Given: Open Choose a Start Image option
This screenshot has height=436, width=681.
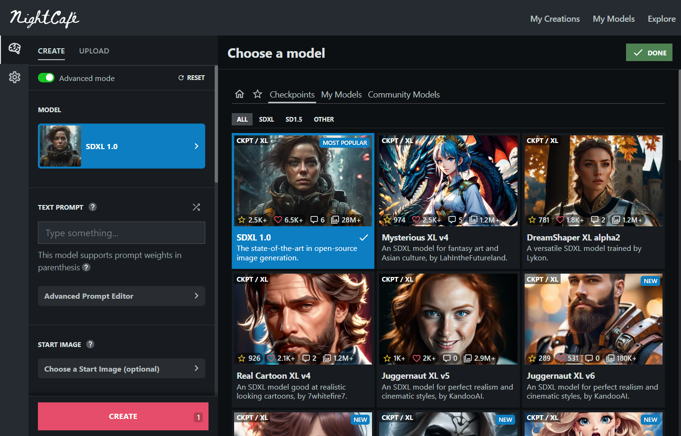Looking at the screenshot, I should click(121, 369).
